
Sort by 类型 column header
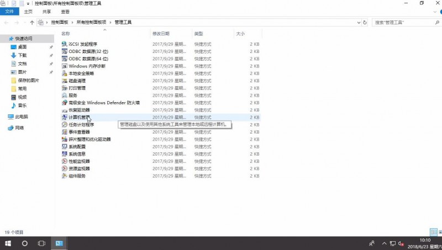[198, 34]
